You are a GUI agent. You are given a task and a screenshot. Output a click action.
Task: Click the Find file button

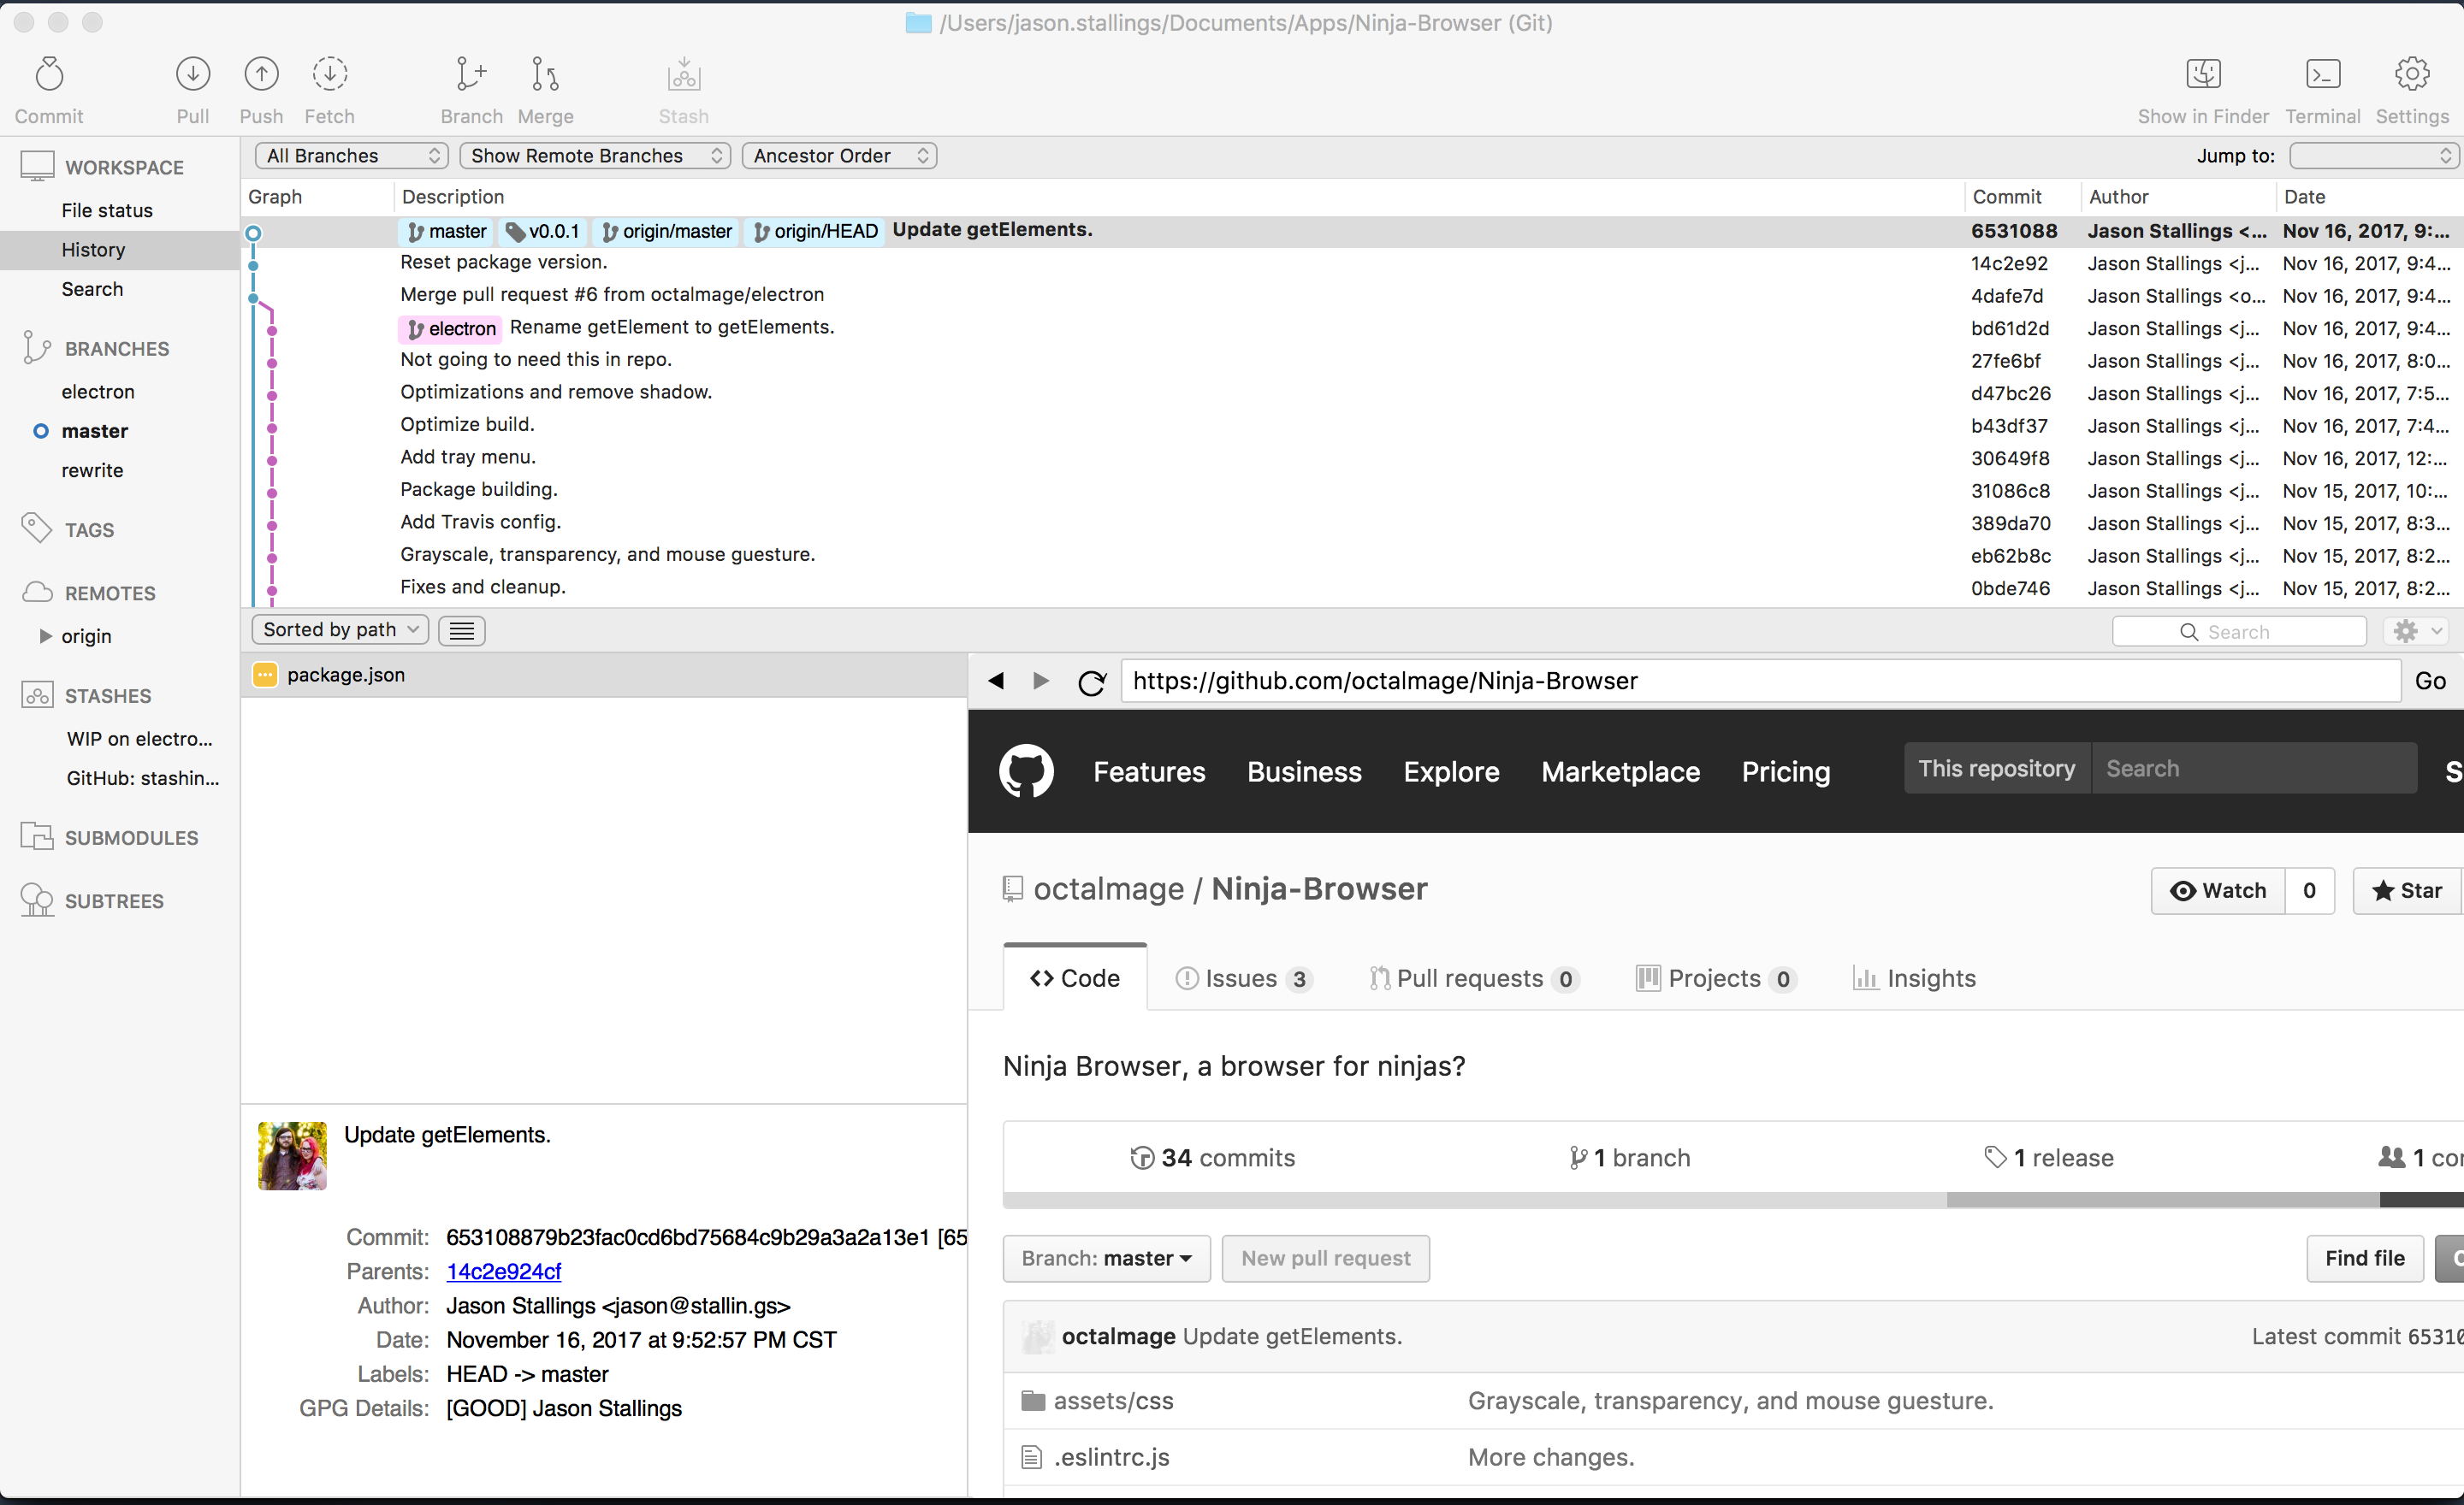click(2364, 1258)
